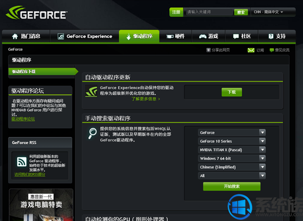Viewport: 303px width, 221px height.
Task: Expand the Windows 7 64-bit dropdown
Action: tap(232, 159)
